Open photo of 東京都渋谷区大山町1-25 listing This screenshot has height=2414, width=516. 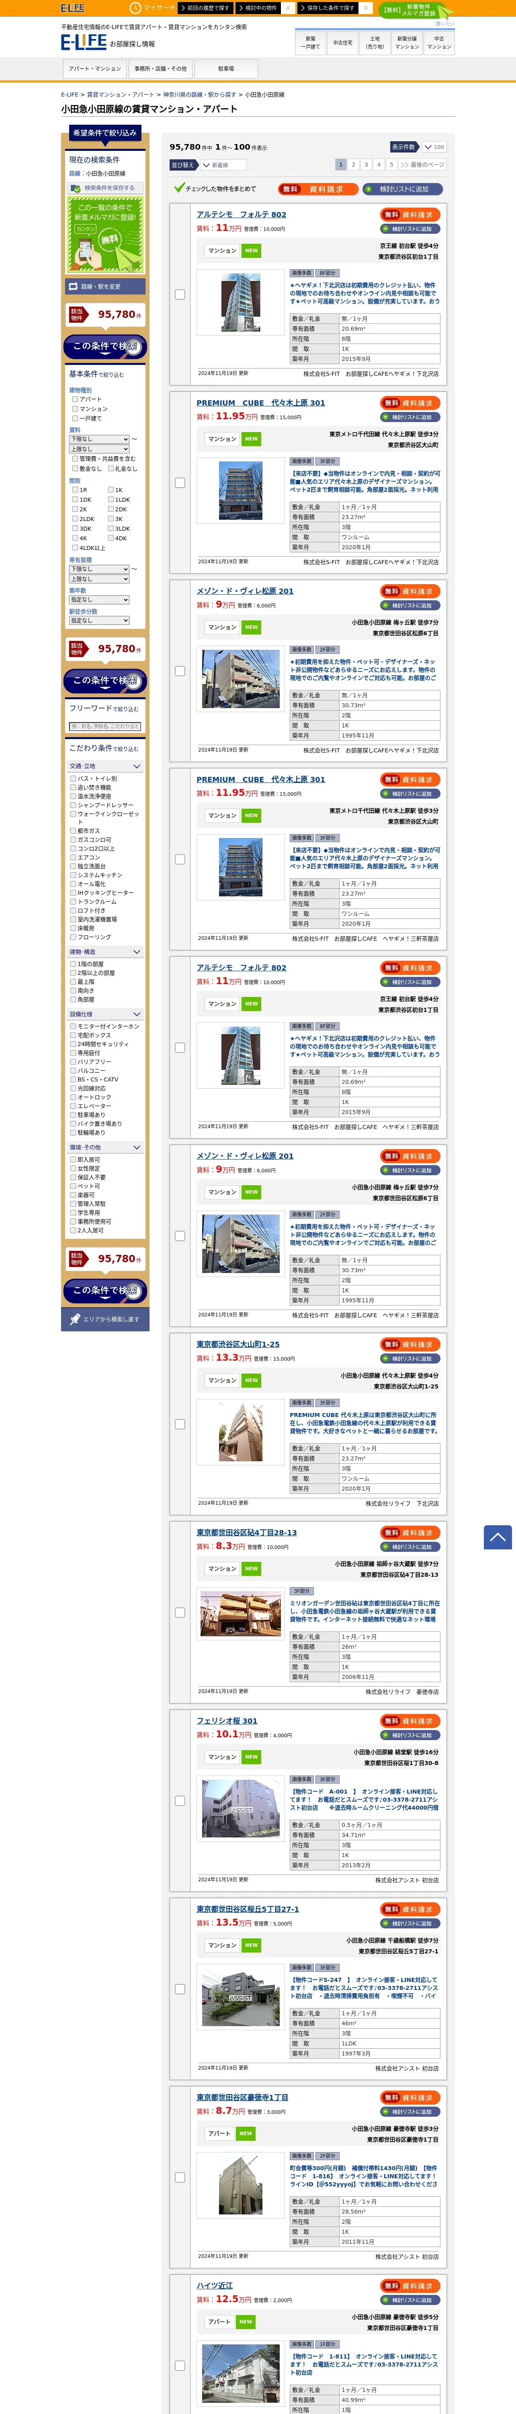coord(241,1431)
